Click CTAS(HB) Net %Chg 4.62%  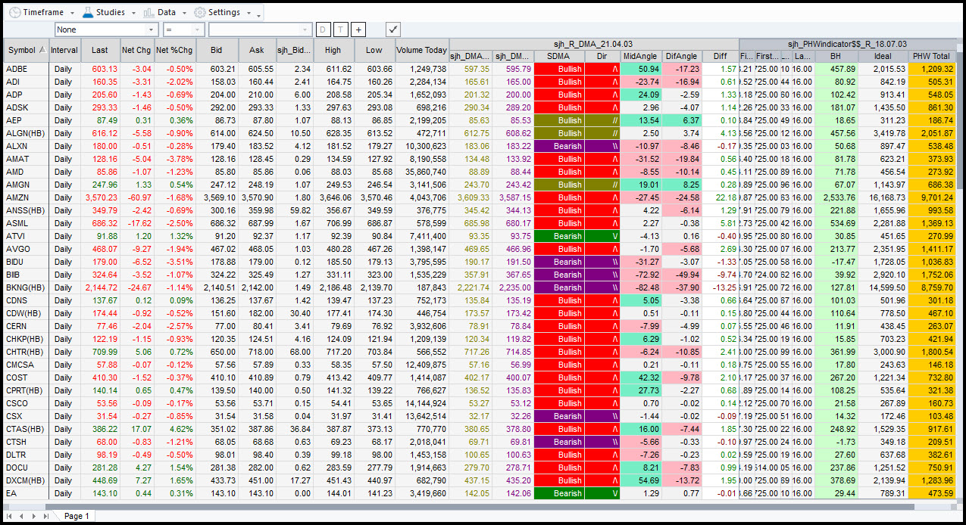(x=174, y=429)
